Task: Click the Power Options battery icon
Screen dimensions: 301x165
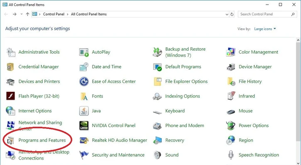Action: 231,126
